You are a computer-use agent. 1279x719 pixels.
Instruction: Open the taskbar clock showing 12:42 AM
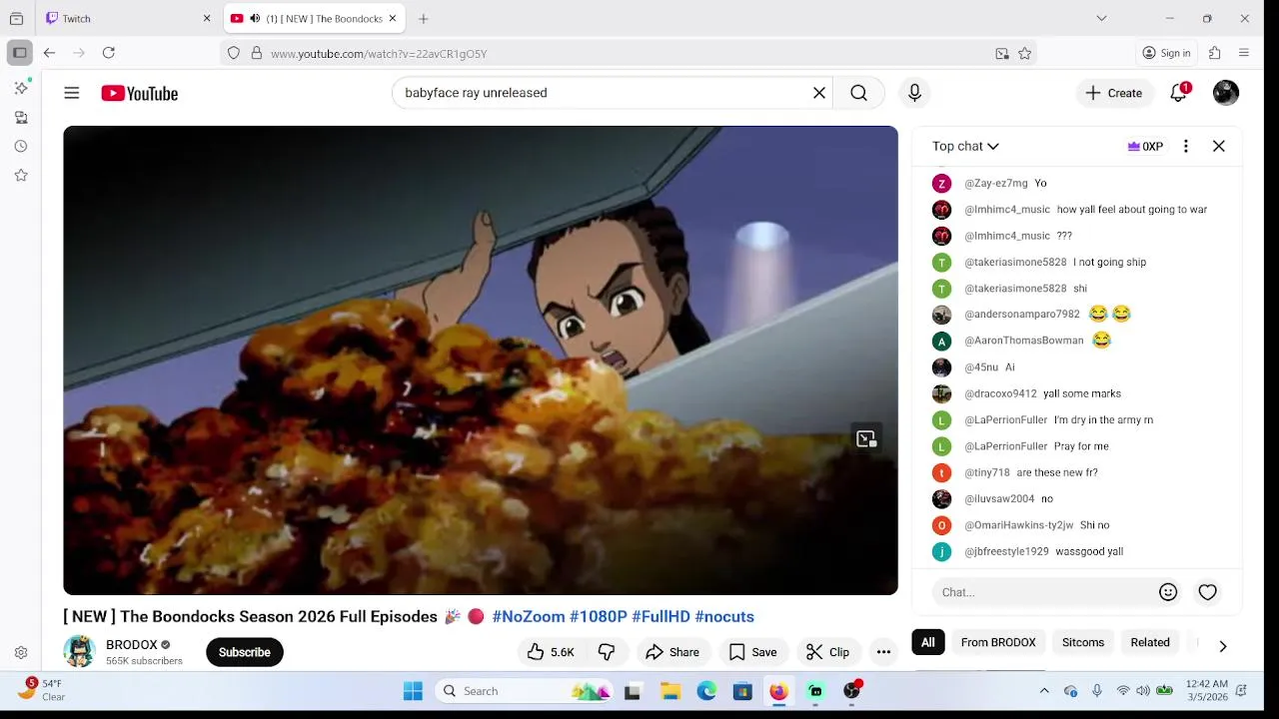tap(1207, 690)
